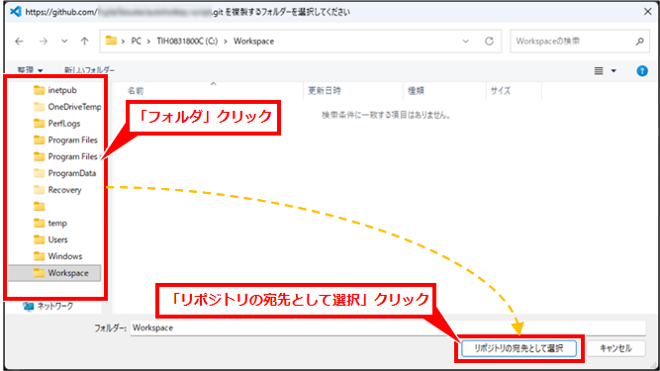Click the network icon beside ネットワーク

click(x=29, y=307)
